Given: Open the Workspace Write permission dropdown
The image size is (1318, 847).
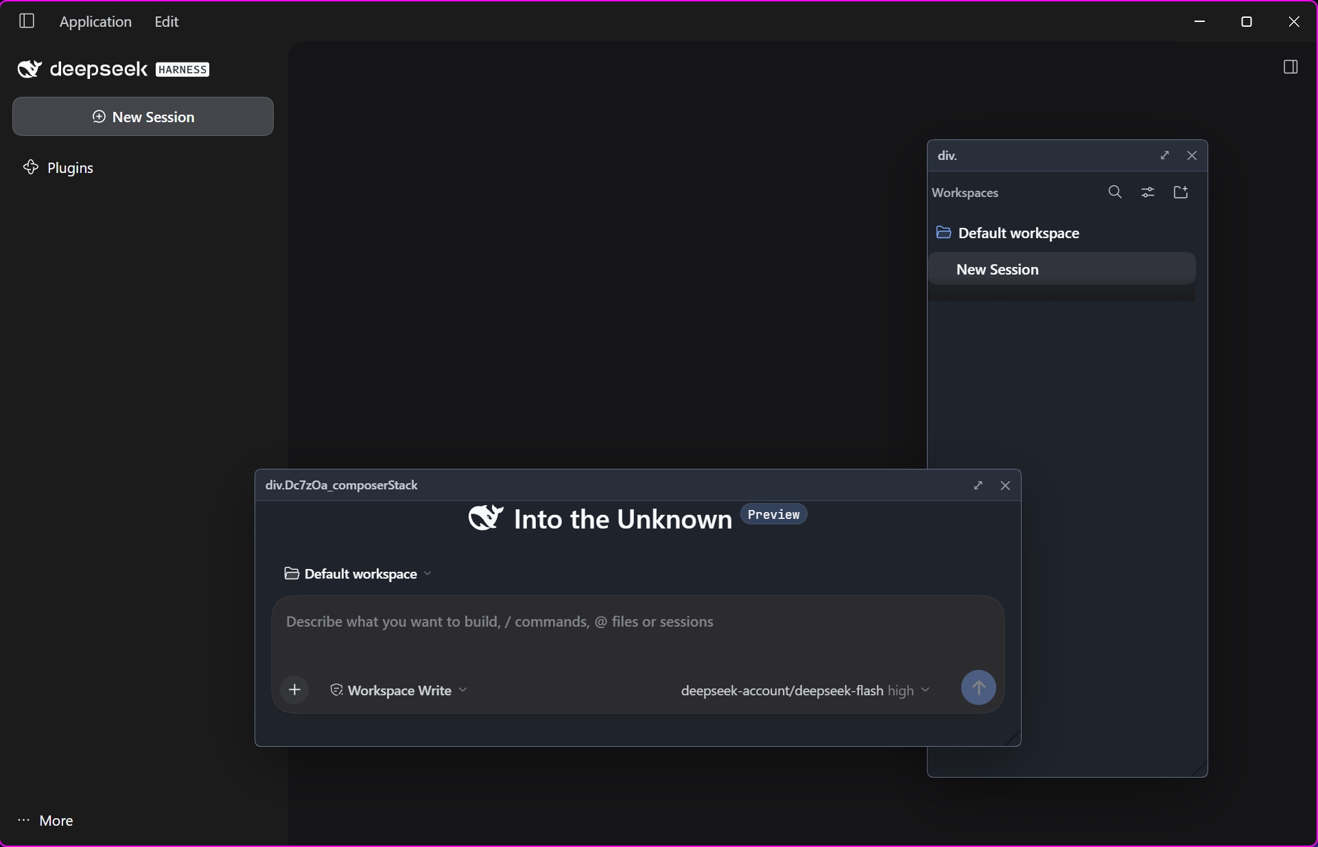Looking at the screenshot, I should click(x=399, y=691).
